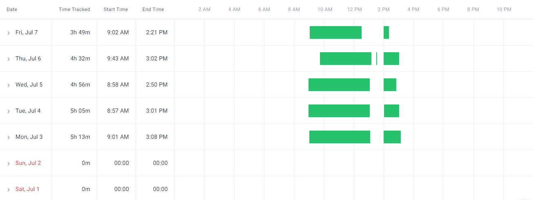The width and height of the screenshot is (533, 200).
Task: Click the 5h 05m tracked time
Action: [80, 111]
